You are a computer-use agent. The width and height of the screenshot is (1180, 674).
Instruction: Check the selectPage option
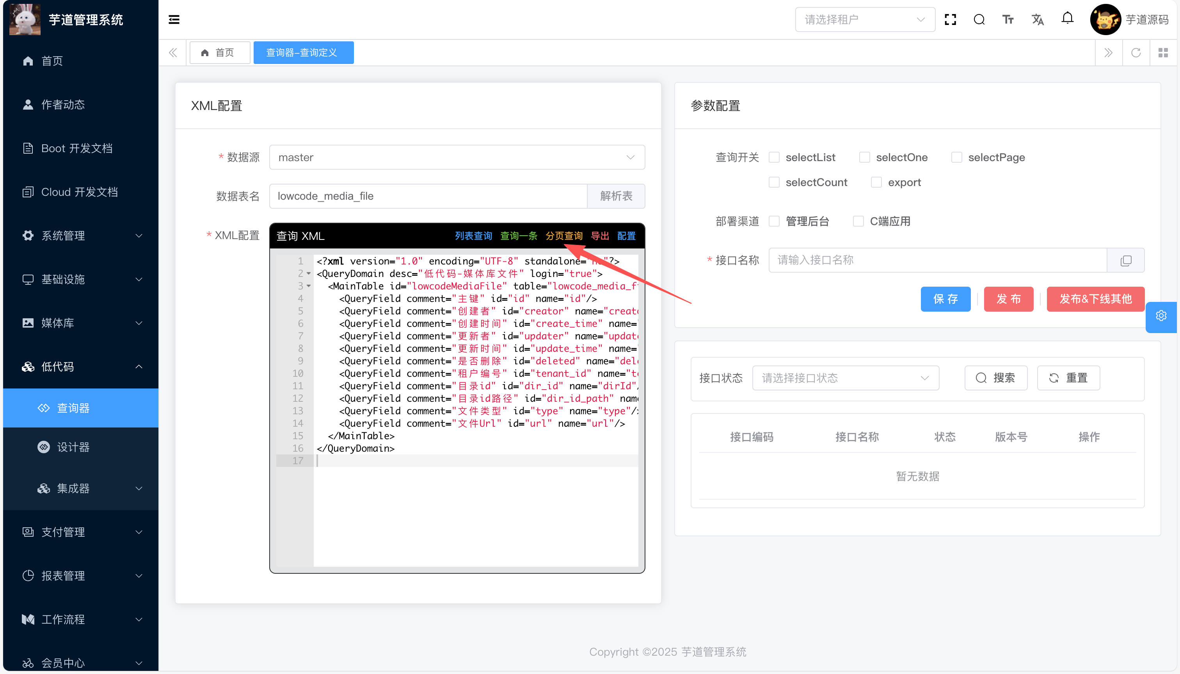tap(956, 158)
